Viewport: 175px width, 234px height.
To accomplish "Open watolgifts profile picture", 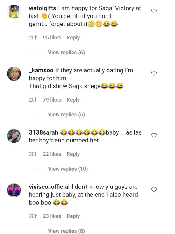I will click(x=14, y=12).
